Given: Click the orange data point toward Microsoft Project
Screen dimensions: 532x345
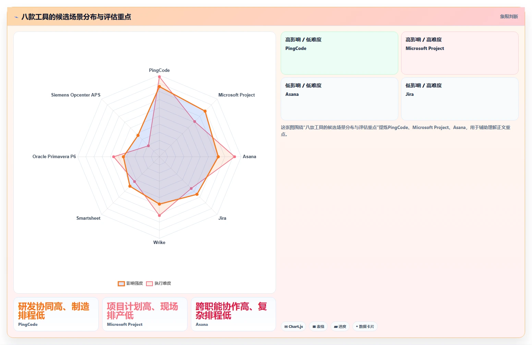Looking at the screenshot, I should (205, 111).
